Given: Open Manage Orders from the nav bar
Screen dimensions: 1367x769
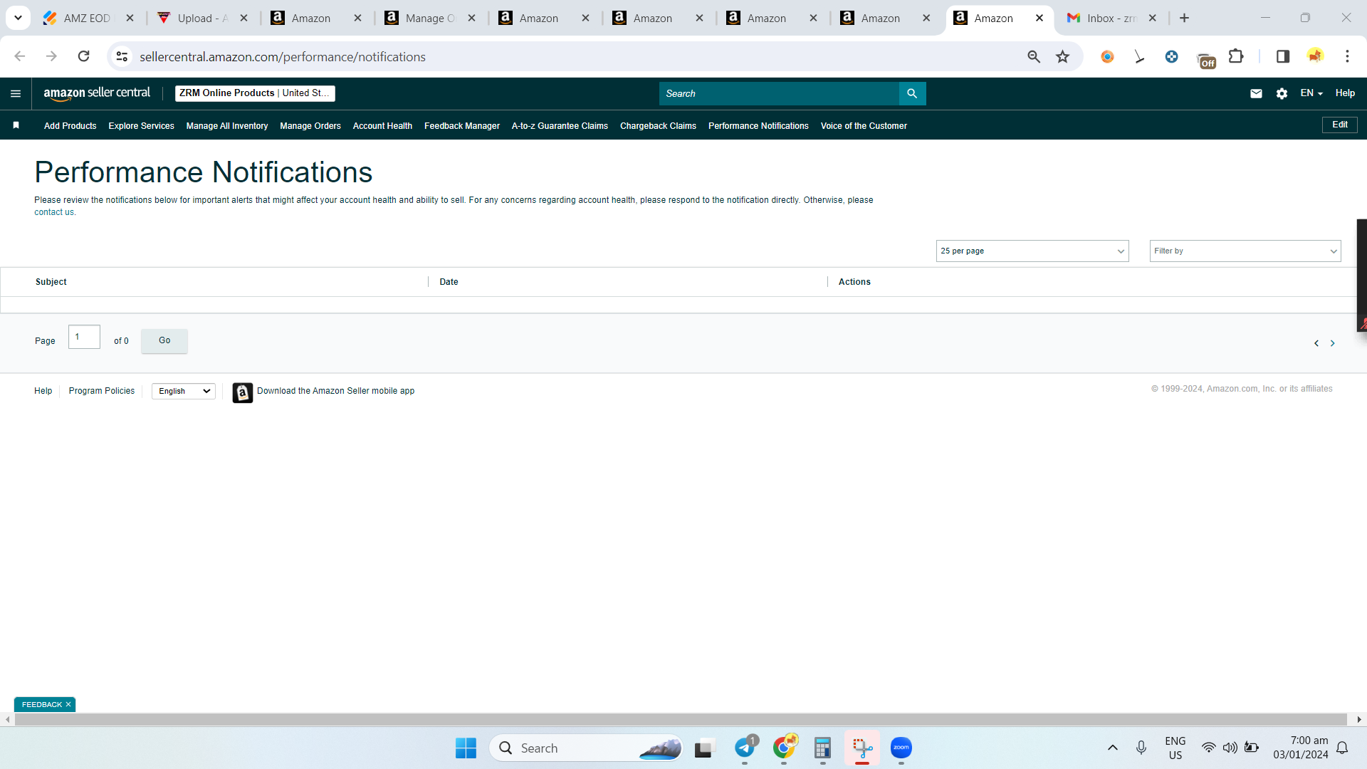Looking at the screenshot, I should coord(310,126).
